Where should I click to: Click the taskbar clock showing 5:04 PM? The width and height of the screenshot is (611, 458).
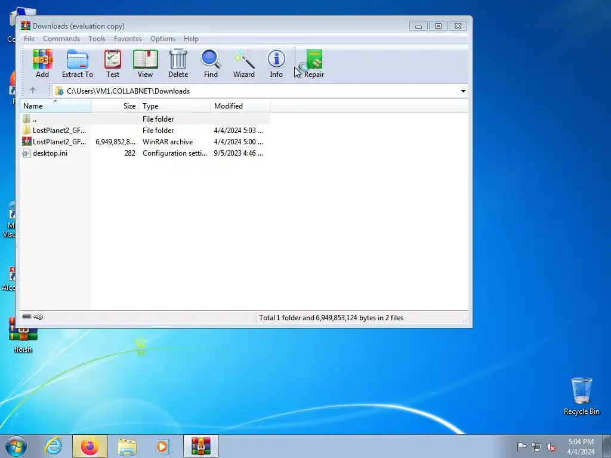tap(581, 446)
